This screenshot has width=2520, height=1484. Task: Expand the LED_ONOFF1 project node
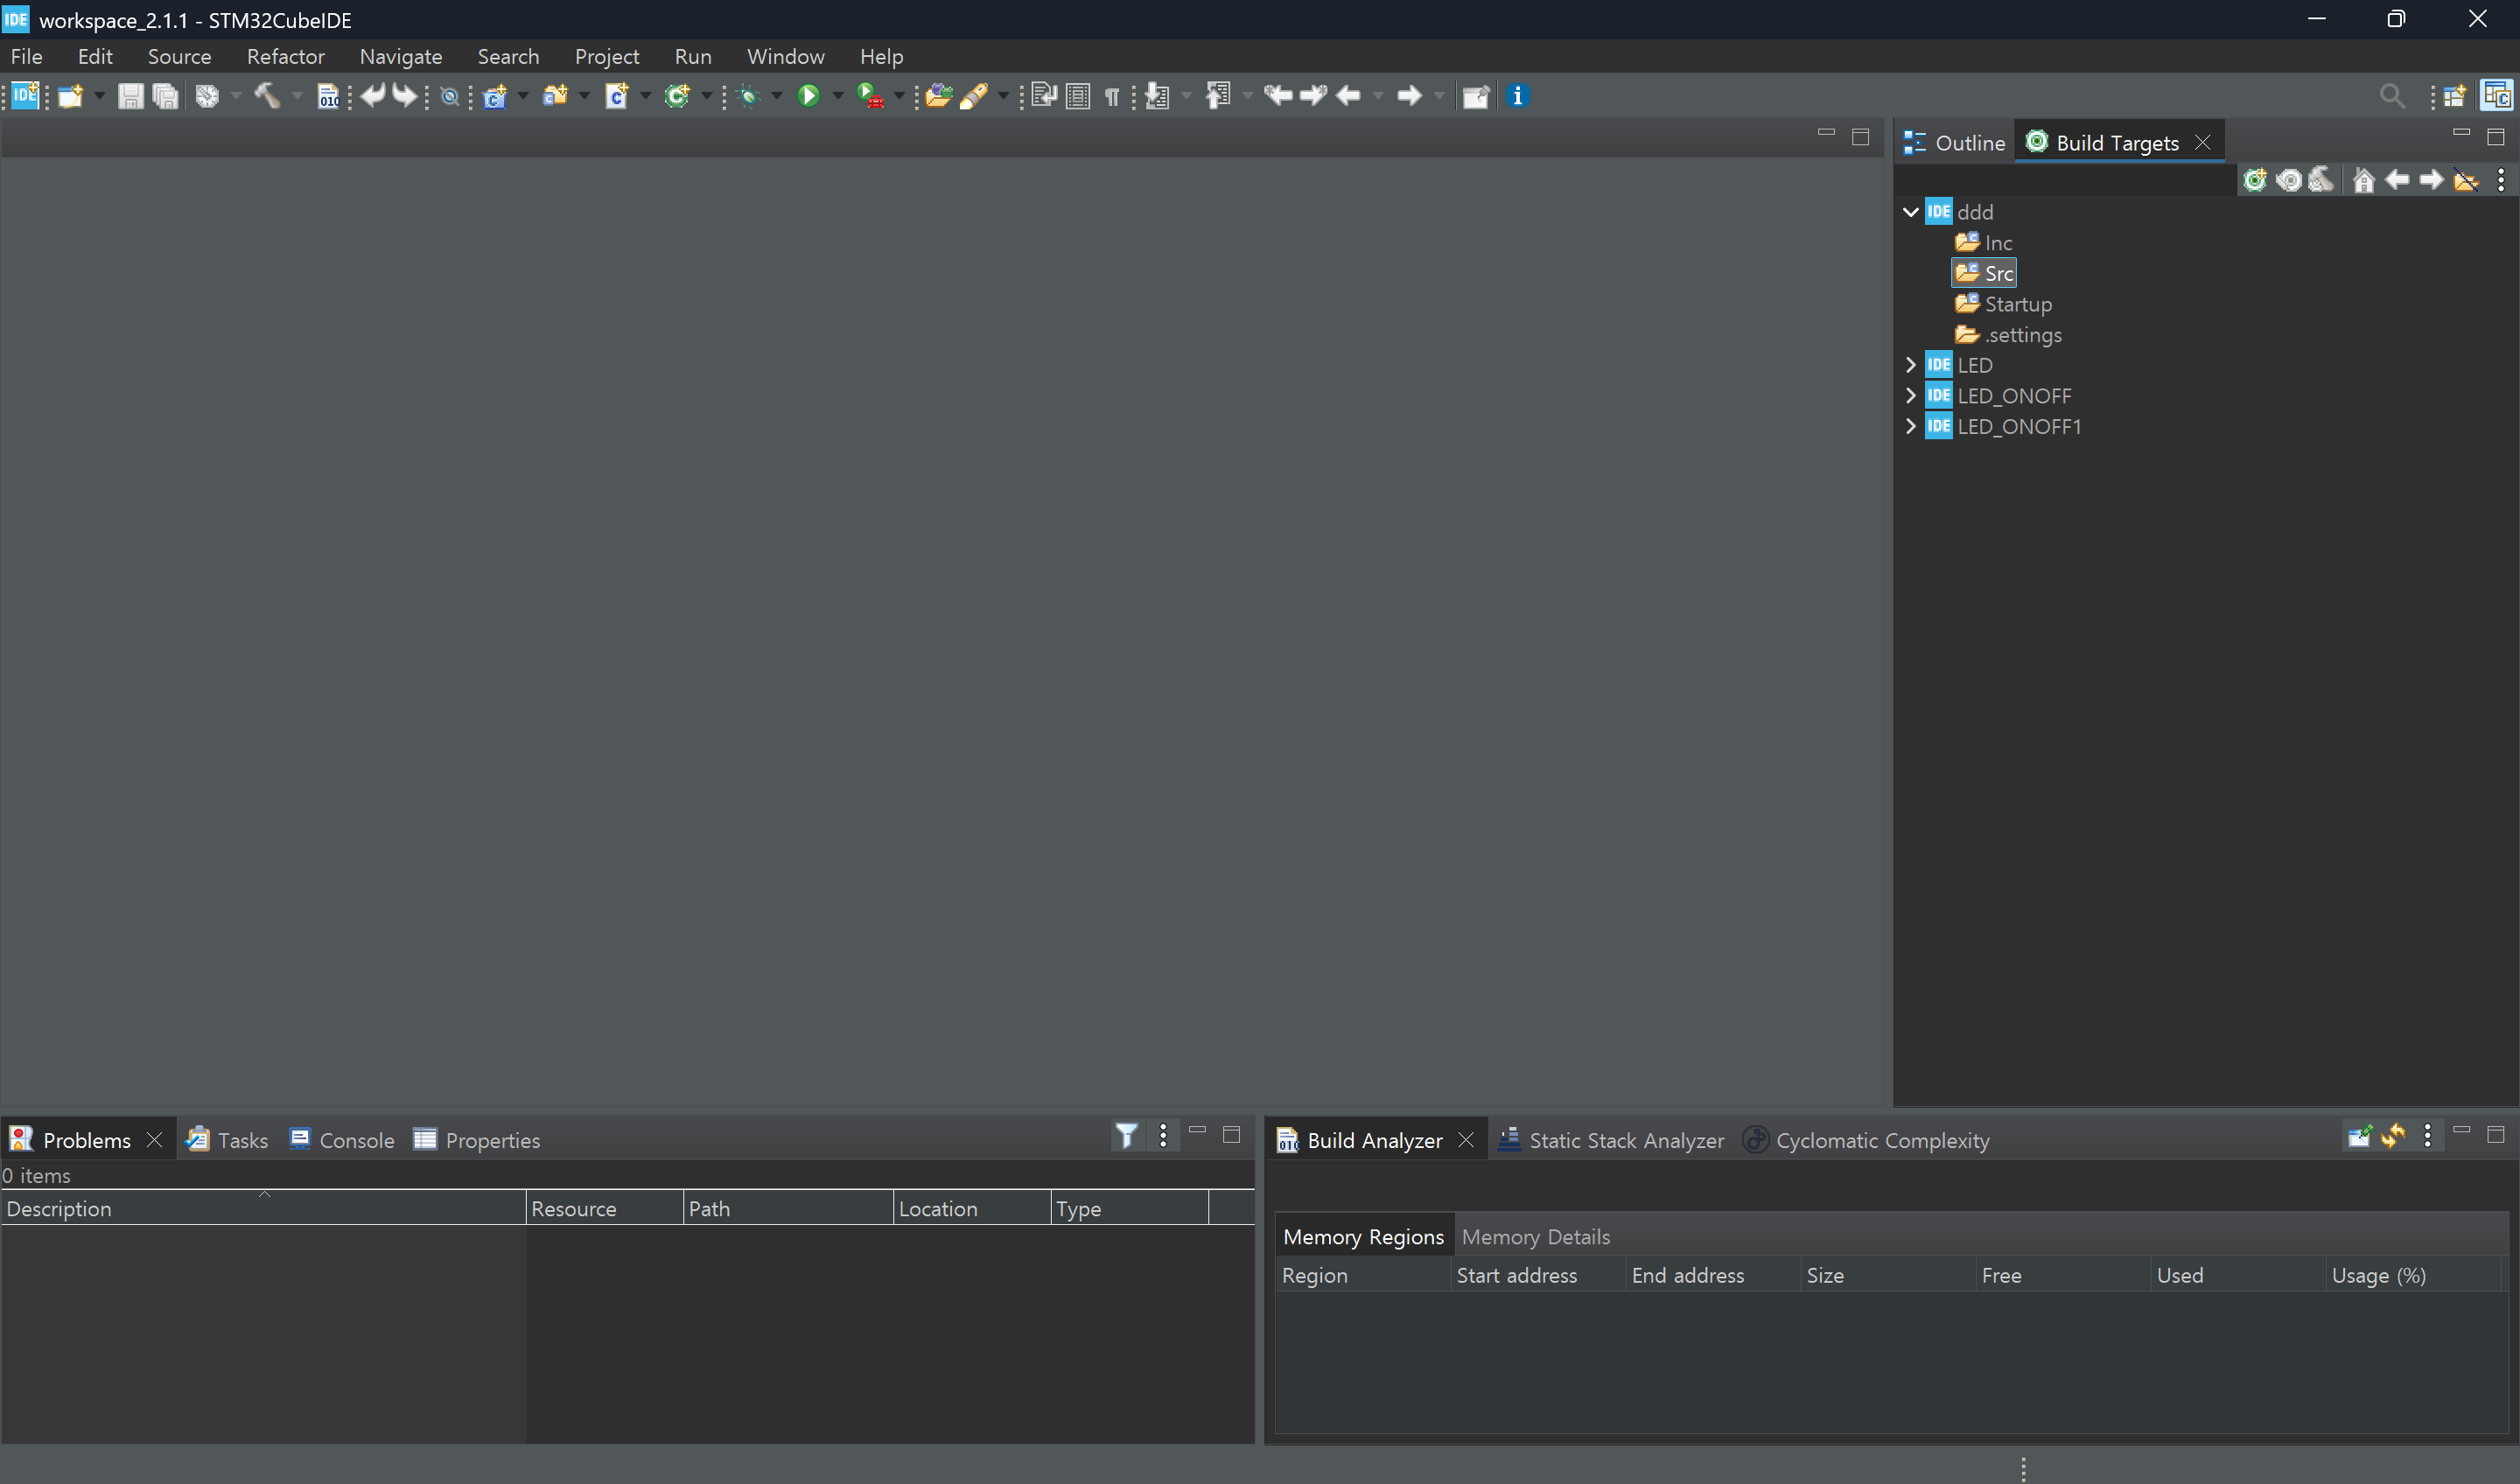point(1910,426)
